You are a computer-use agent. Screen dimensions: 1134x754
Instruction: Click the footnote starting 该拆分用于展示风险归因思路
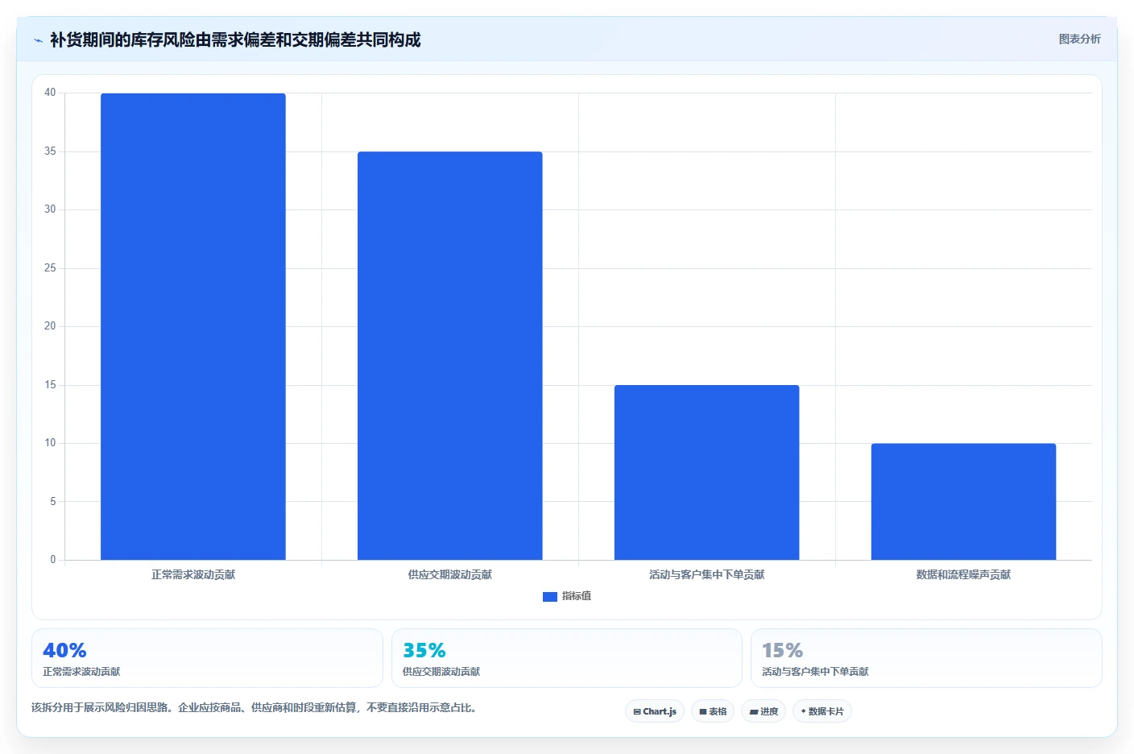(x=254, y=708)
